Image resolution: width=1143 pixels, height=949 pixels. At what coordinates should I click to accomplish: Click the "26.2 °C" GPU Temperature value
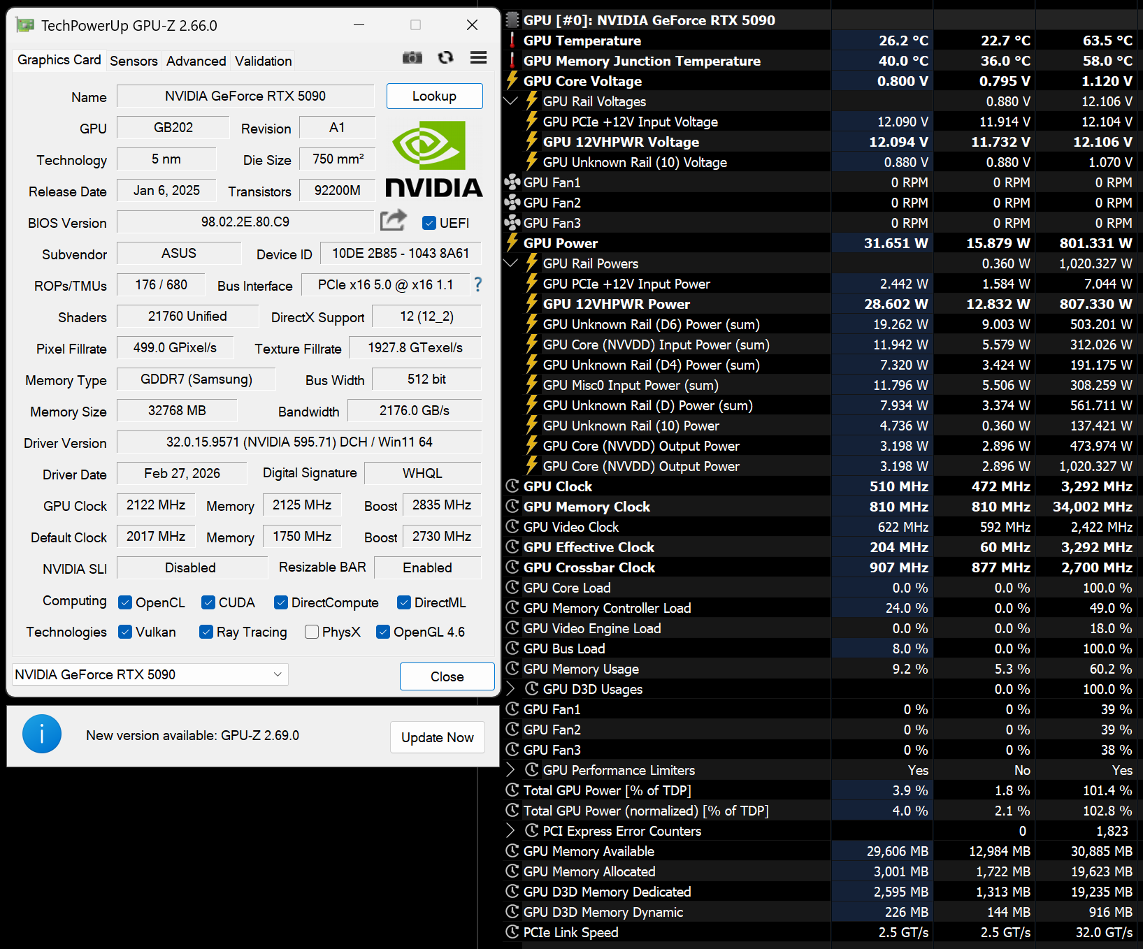(903, 41)
